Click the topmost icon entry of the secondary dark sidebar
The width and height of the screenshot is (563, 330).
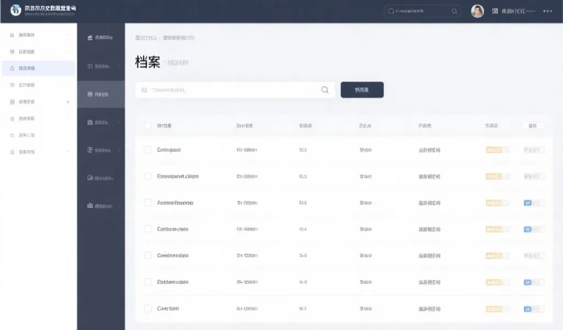[101, 38]
